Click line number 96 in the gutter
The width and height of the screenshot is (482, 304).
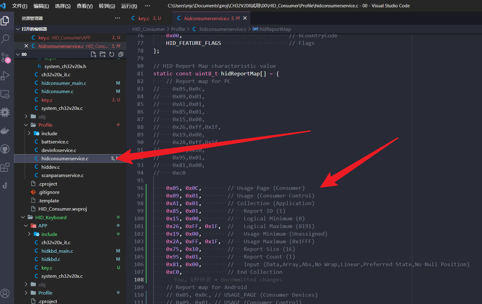(x=140, y=188)
